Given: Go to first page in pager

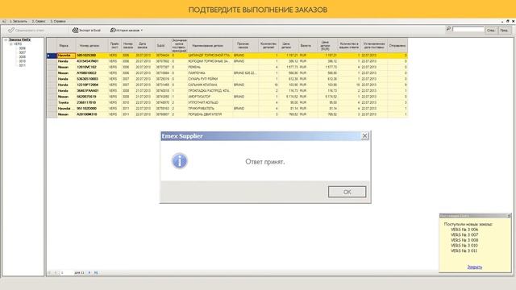Looking at the screenshot, I should 49,272.
